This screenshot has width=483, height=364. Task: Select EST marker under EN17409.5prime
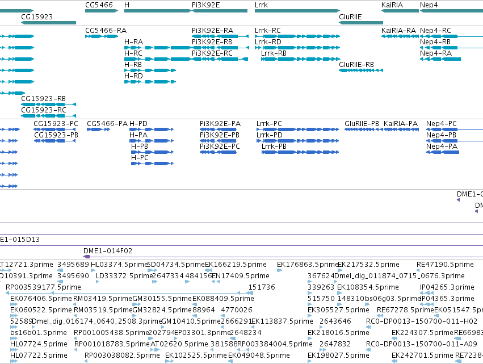point(216,282)
